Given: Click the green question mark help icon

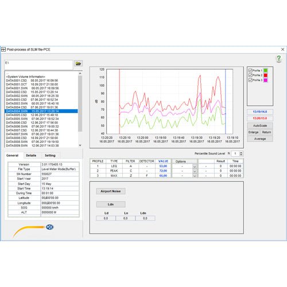Looking at the screenshot, I should (x=279, y=59).
